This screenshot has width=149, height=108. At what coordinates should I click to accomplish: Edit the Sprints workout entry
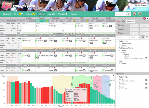pos(146,58)
